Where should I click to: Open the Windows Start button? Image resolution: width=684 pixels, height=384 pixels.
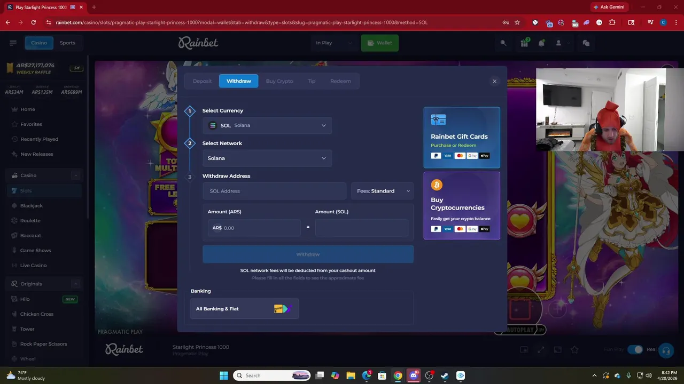(x=224, y=375)
